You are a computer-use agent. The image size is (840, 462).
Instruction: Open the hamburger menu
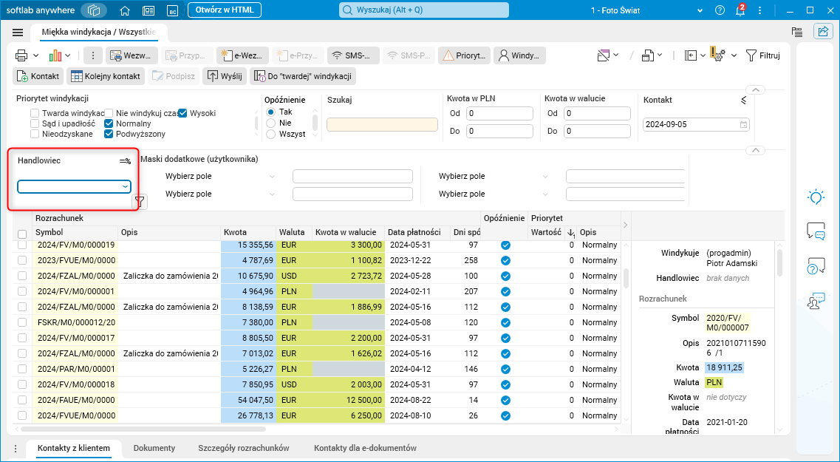[x=18, y=33]
